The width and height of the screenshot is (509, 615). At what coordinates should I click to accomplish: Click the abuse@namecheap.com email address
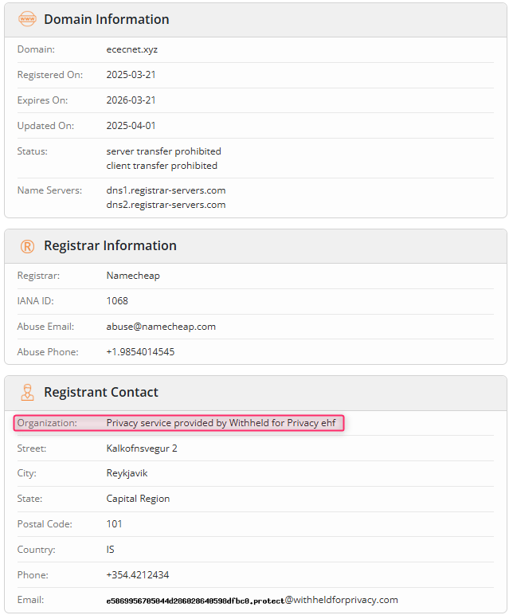tap(161, 327)
